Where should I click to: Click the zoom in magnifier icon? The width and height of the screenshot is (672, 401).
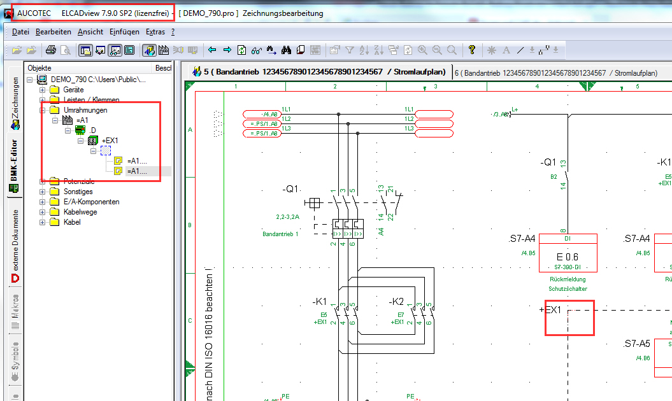click(422, 50)
